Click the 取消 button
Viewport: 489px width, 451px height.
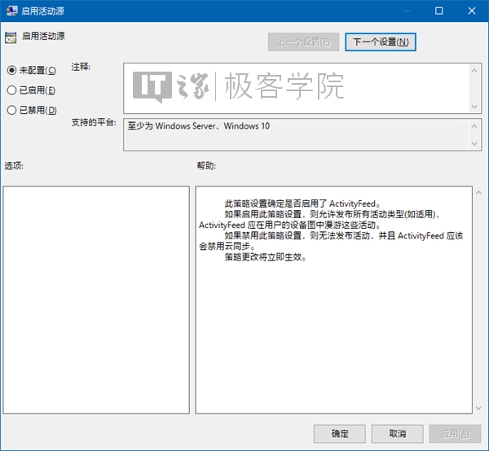(398, 434)
